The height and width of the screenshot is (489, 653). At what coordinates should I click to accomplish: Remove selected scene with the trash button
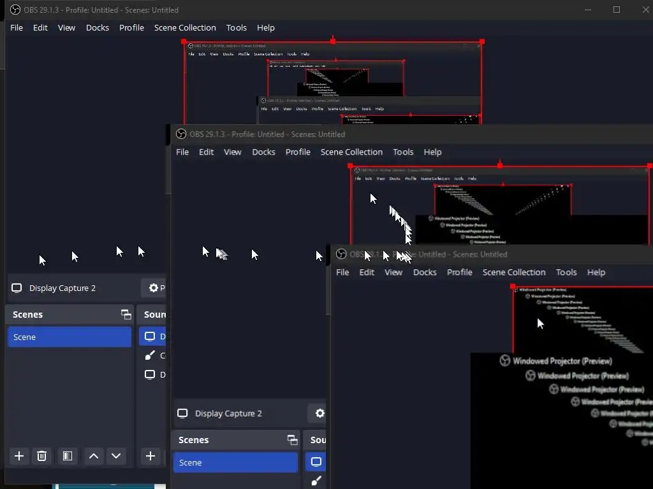click(x=41, y=456)
